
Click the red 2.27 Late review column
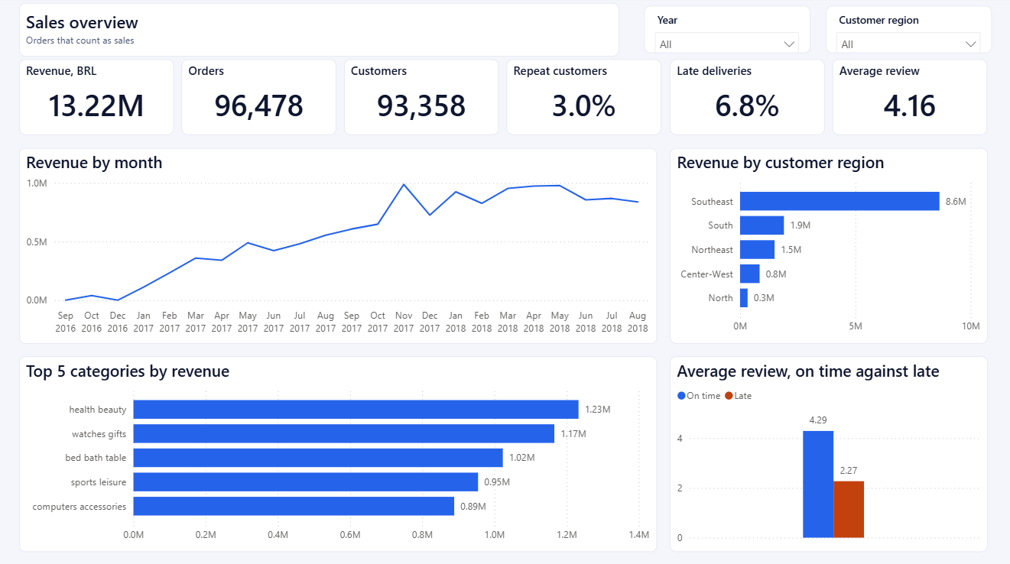click(x=849, y=510)
